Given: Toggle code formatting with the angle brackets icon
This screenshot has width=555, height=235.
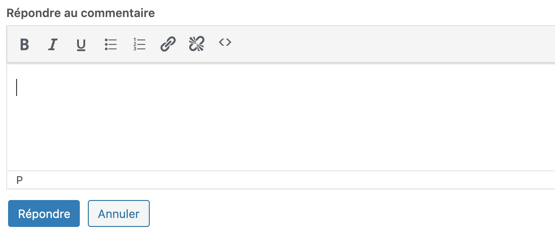Looking at the screenshot, I should 225,43.
